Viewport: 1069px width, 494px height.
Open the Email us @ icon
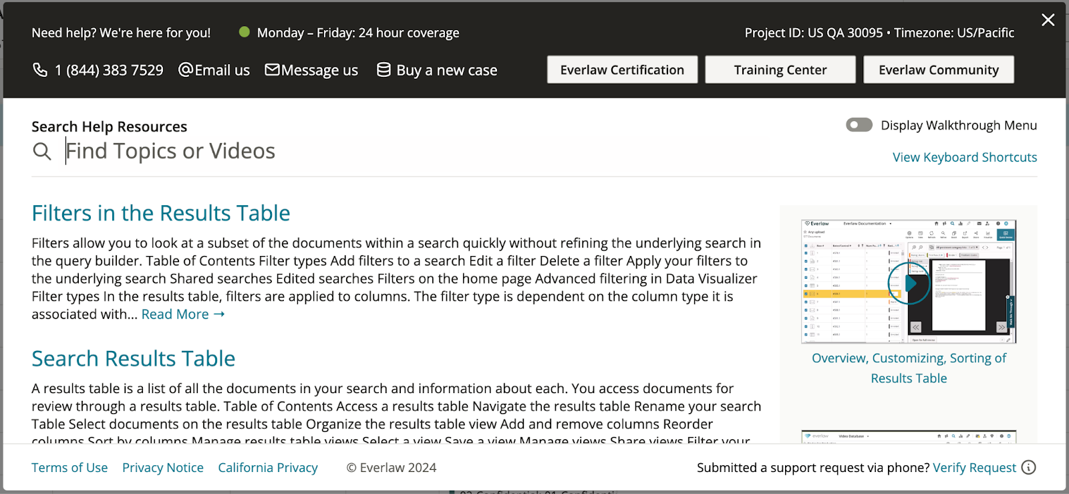click(x=186, y=70)
